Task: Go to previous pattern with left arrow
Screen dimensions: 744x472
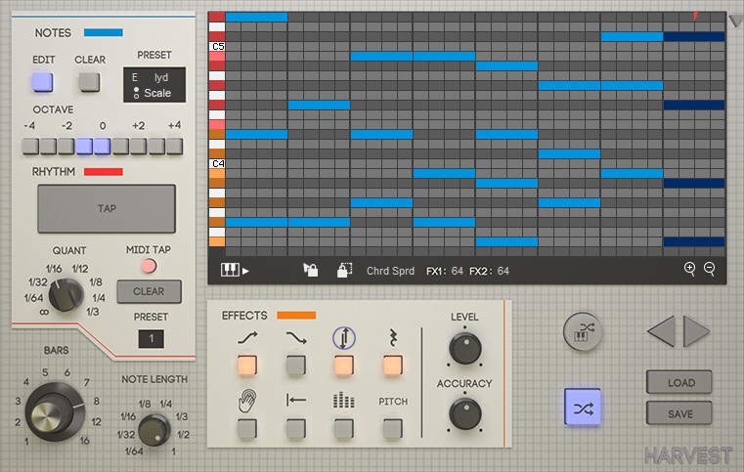Action: [x=661, y=332]
